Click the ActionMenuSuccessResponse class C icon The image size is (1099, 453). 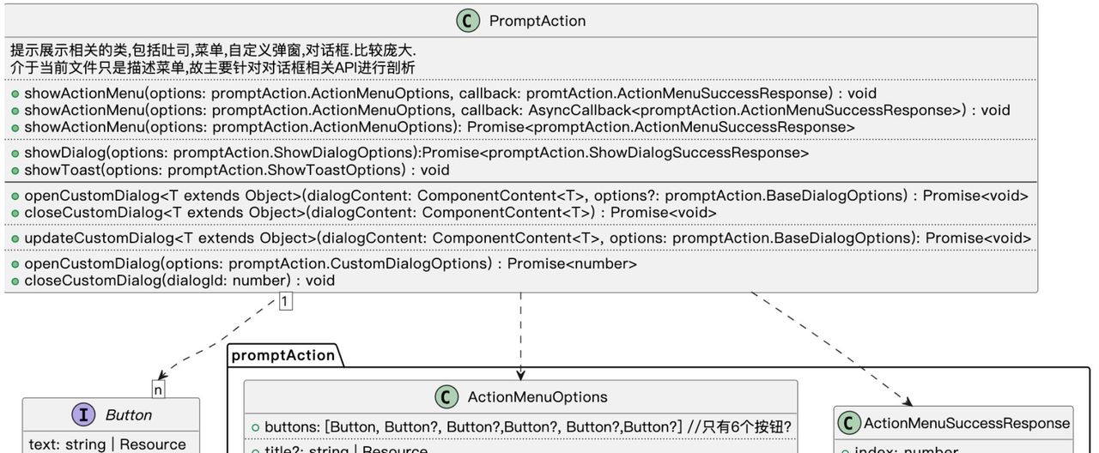(x=848, y=423)
